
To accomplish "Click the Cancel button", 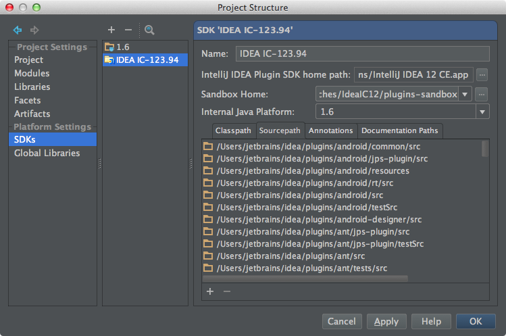I will coord(342,322).
